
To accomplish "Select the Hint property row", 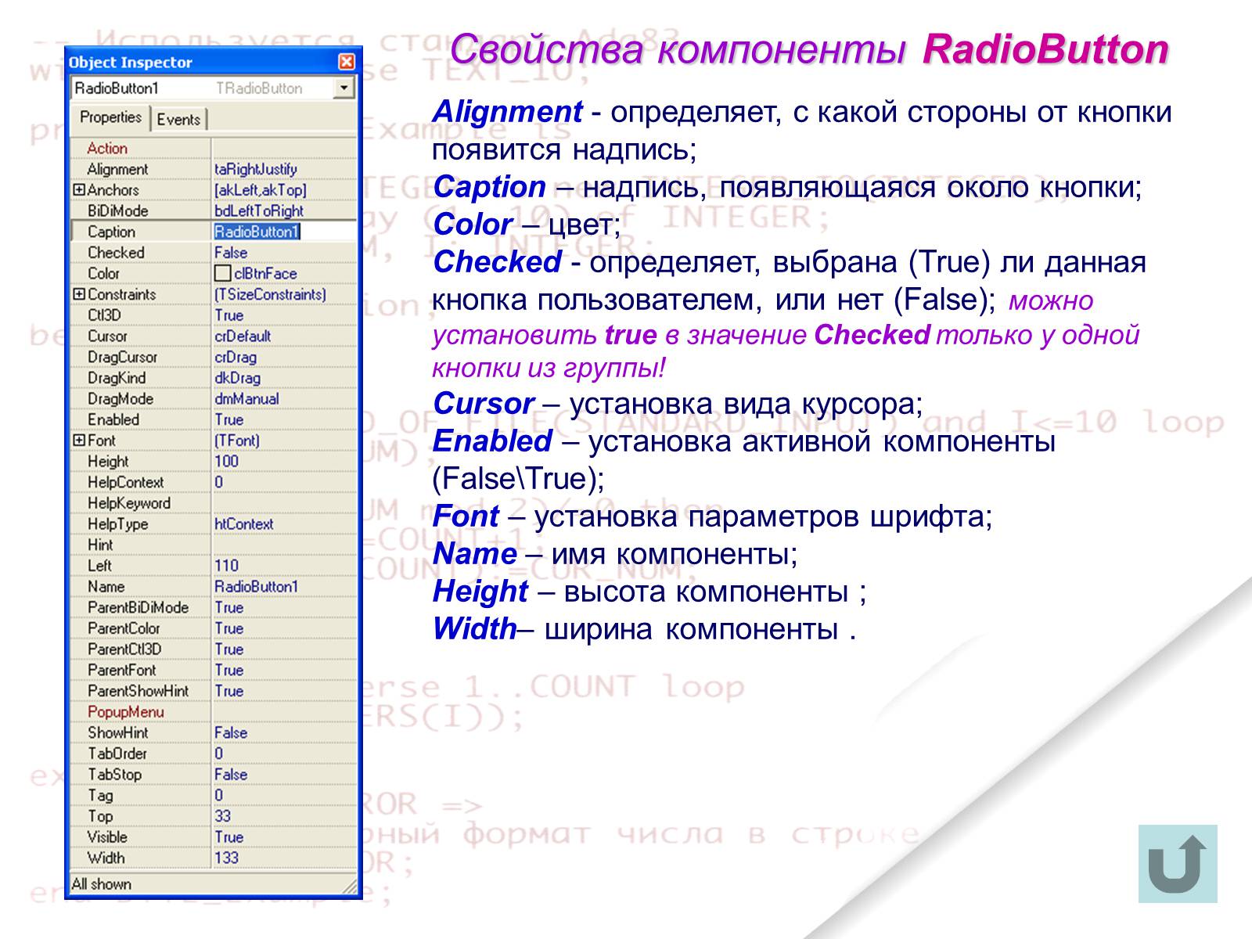I will pyautogui.click(x=213, y=545).
